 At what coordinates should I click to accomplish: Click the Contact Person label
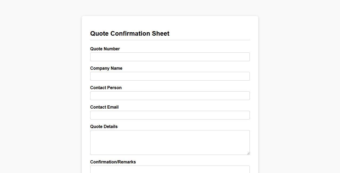coord(106,88)
